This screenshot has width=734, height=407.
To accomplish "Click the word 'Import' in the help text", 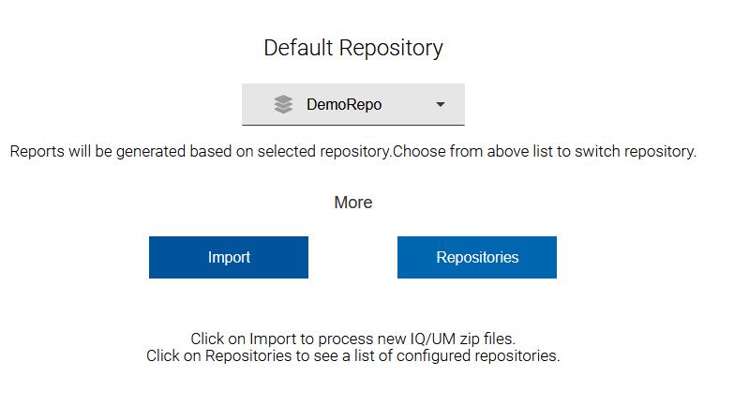I will 271,339.
